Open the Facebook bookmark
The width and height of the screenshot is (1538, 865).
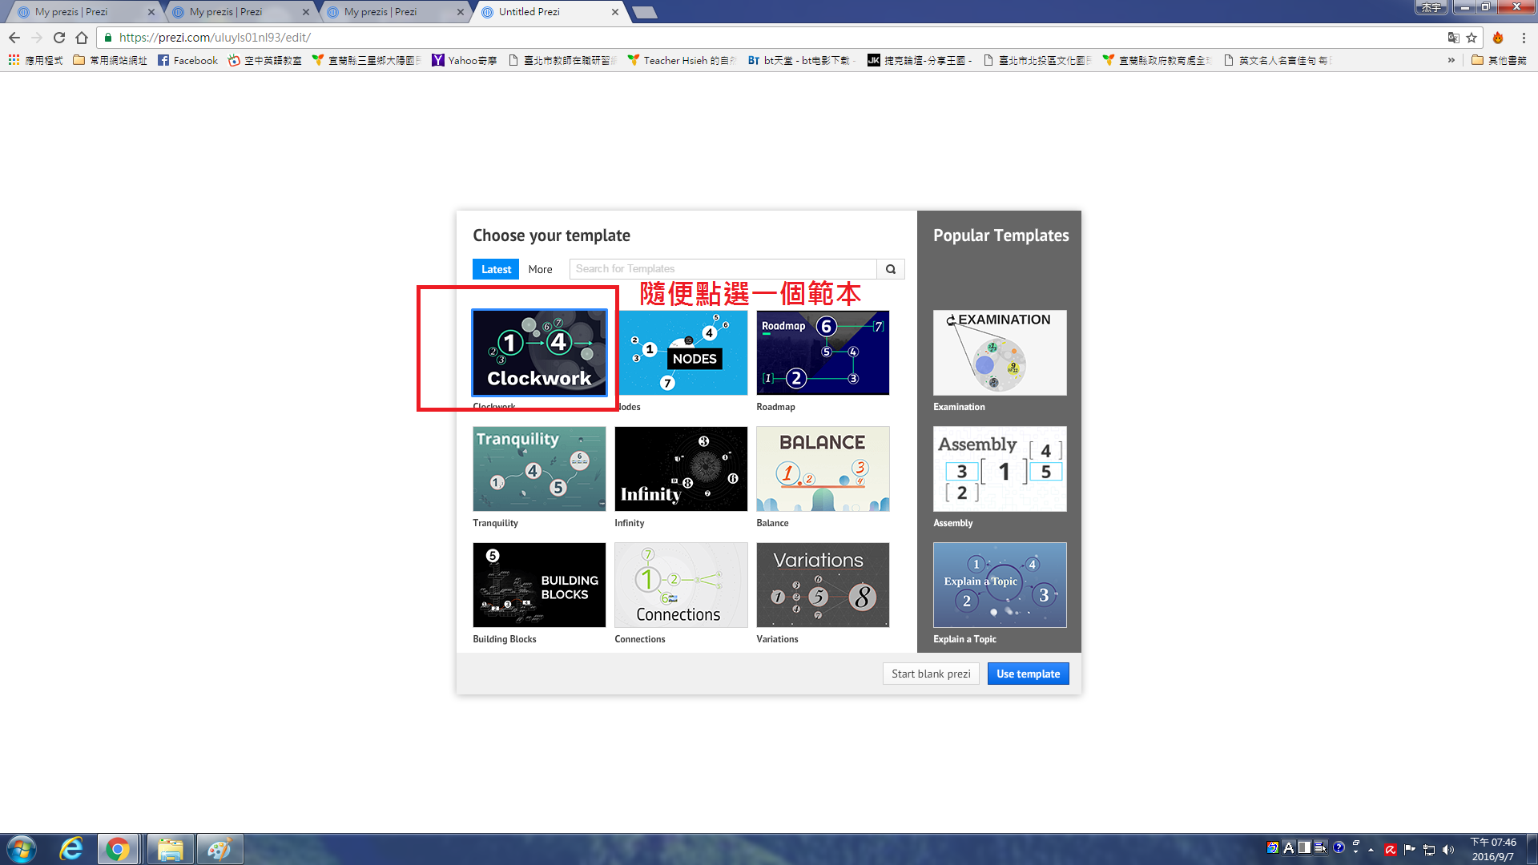coord(187,60)
